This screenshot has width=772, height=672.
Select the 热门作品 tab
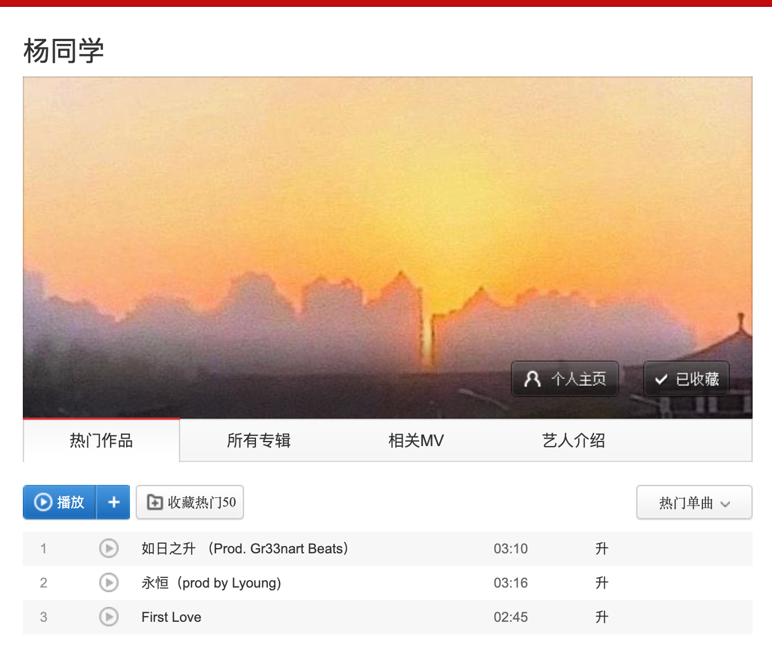pyautogui.click(x=101, y=440)
